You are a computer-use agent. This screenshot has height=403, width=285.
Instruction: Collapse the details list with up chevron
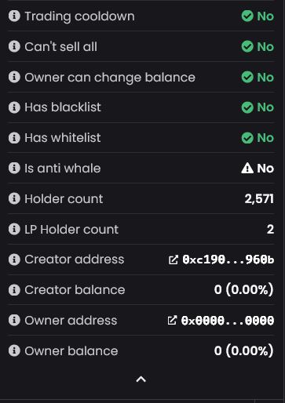pyautogui.click(x=141, y=379)
